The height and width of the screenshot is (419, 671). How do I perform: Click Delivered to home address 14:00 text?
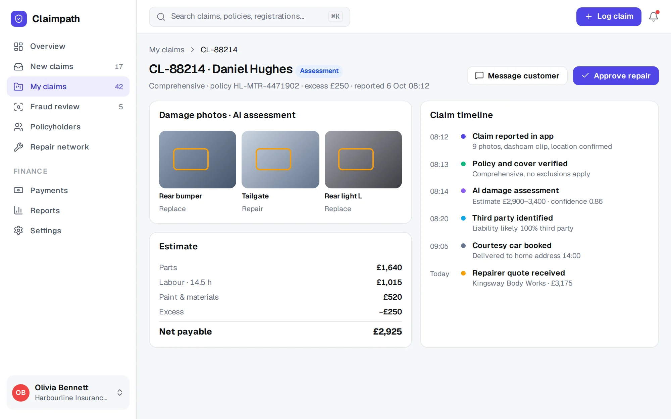[x=526, y=256]
